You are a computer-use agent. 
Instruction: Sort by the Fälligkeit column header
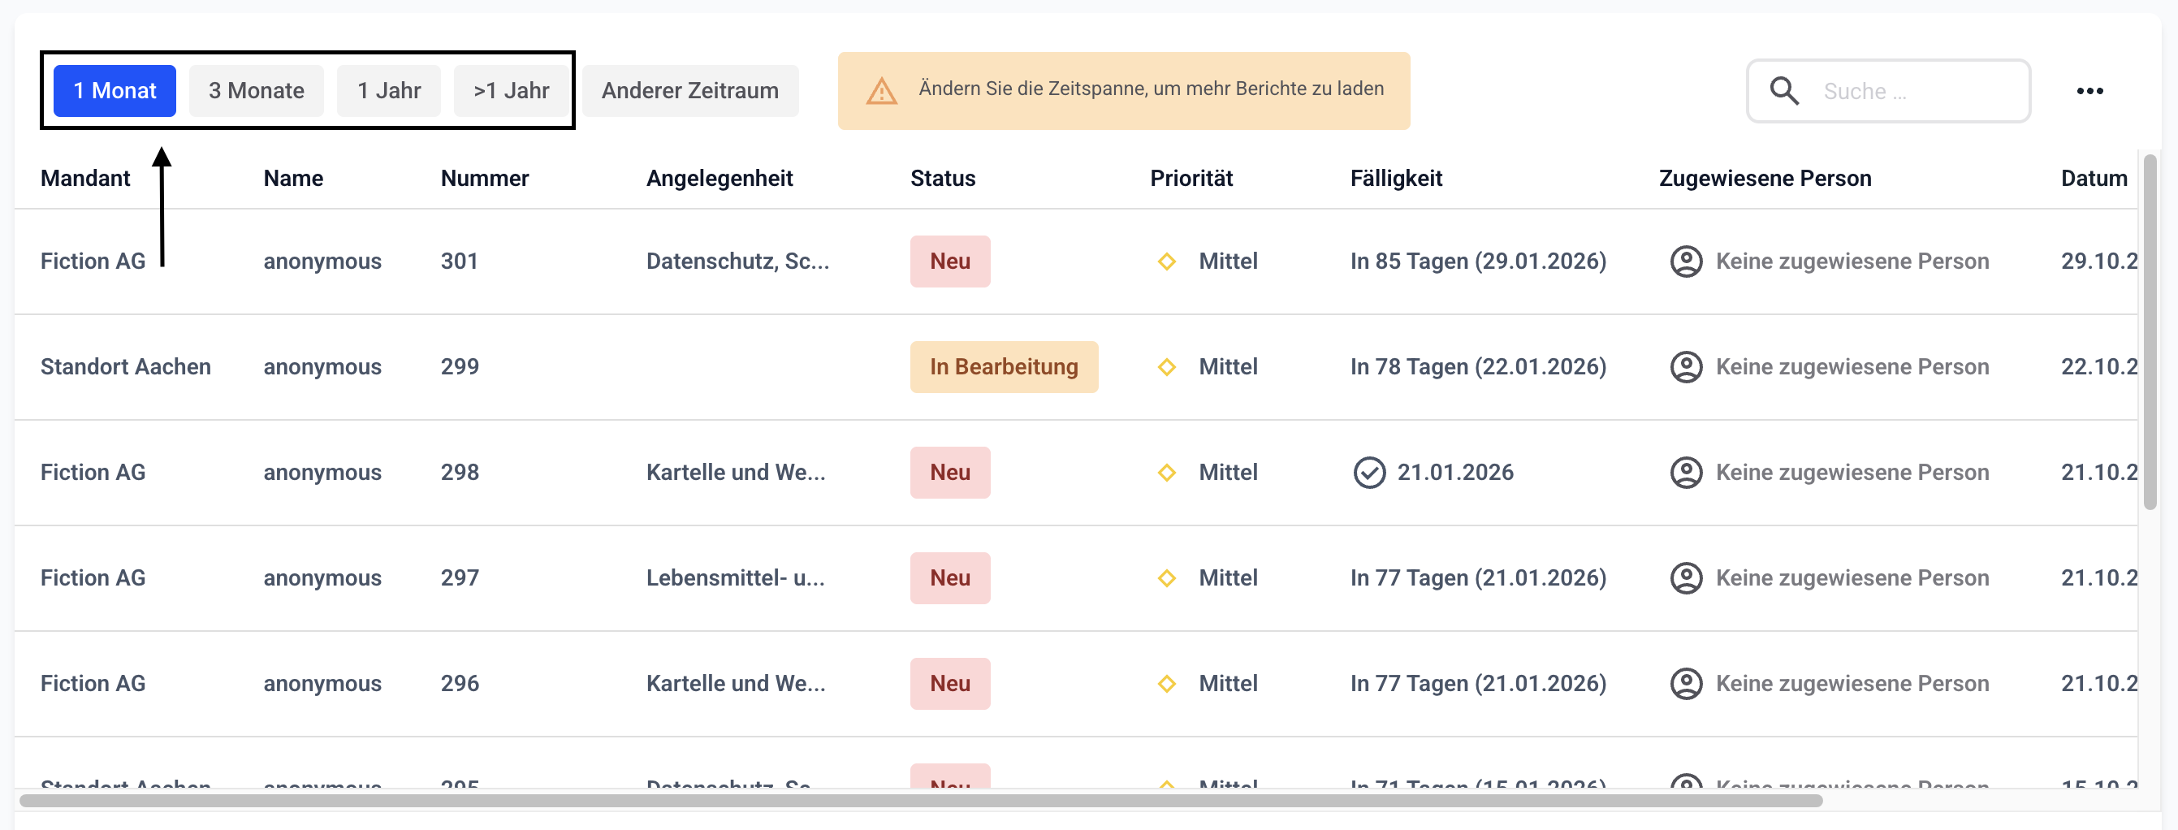click(x=1395, y=179)
